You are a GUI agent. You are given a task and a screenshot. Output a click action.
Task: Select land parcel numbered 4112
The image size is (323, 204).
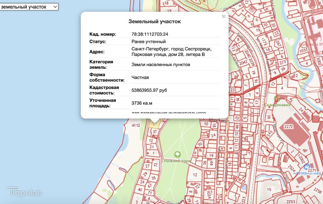pos(136,125)
